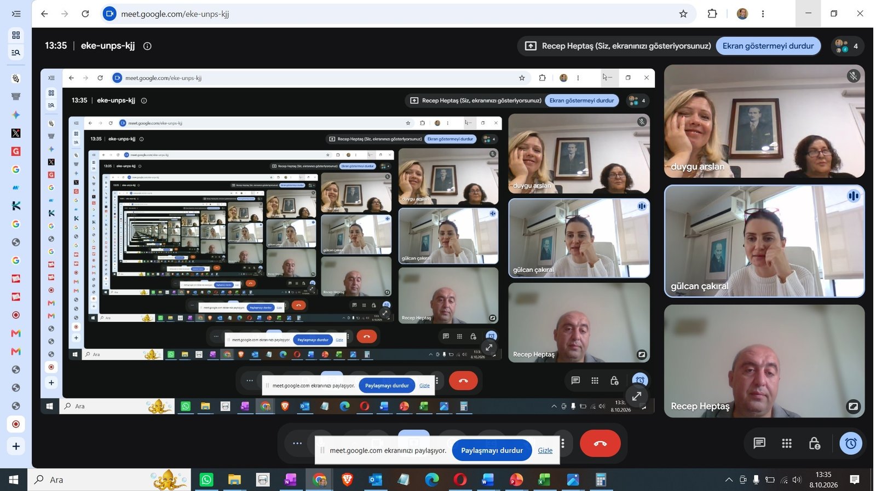Click the largest 'meet.google.com ekranınızı paylaşıyor.' text
Image resolution: width=876 pixels, height=491 pixels.
[388, 450]
